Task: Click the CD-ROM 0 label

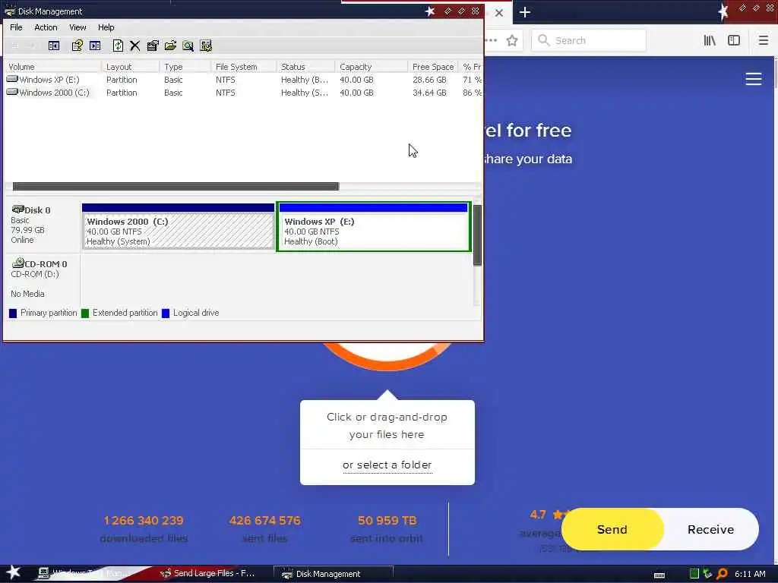Action: [46, 263]
